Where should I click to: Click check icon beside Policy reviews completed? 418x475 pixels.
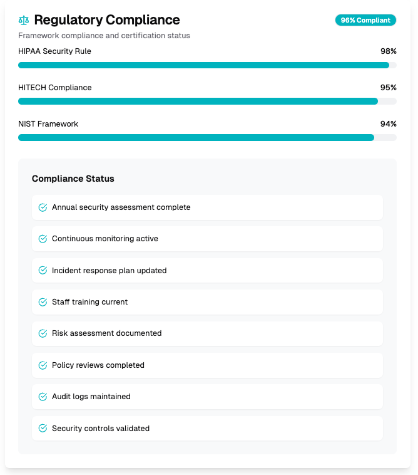(43, 365)
